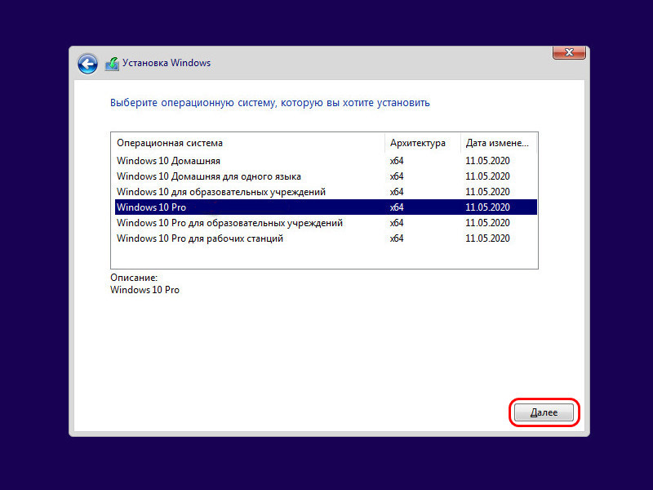This screenshot has height=490, width=653.
Task: Click date 11.05.2020 in Windows 10 Домашняя row
Action: tap(487, 161)
